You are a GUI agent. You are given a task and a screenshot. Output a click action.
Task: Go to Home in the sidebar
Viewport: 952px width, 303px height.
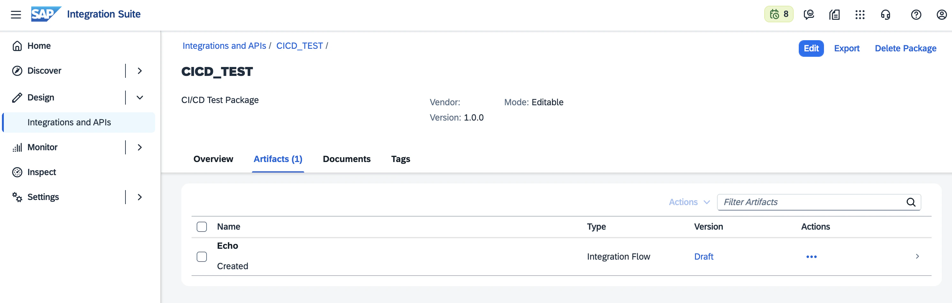click(39, 46)
